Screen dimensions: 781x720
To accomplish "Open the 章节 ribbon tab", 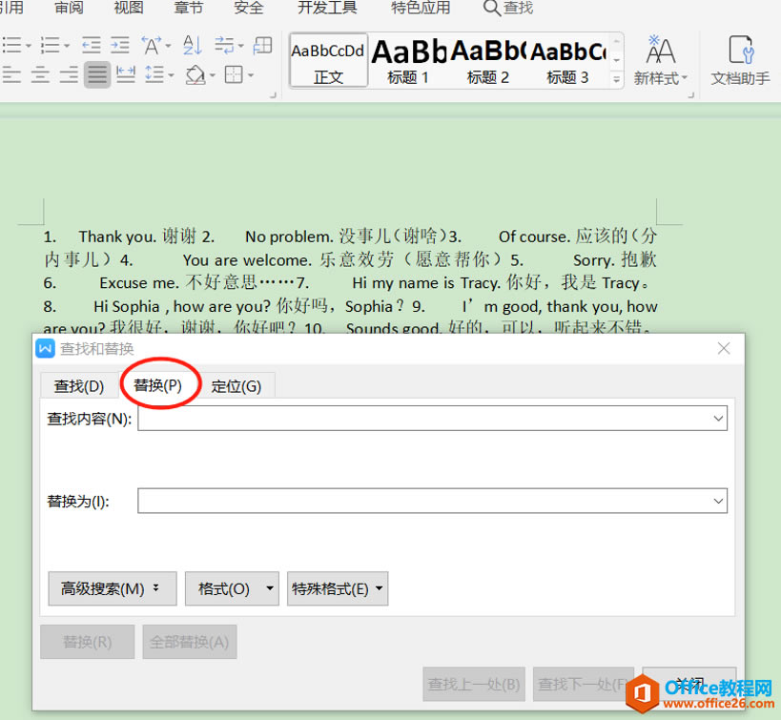I will point(188,8).
